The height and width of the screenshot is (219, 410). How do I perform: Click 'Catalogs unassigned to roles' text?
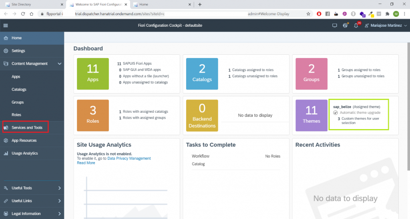click(x=255, y=76)
